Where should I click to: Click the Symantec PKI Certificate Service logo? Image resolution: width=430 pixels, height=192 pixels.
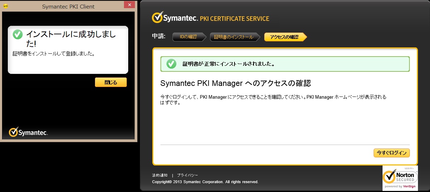tap(210, 18)
